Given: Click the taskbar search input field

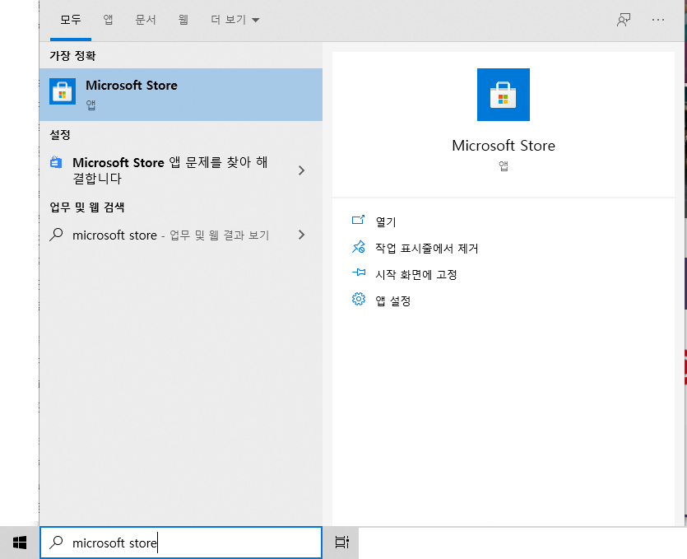Looking at the screenshot, I should click(x=181, y=543).
